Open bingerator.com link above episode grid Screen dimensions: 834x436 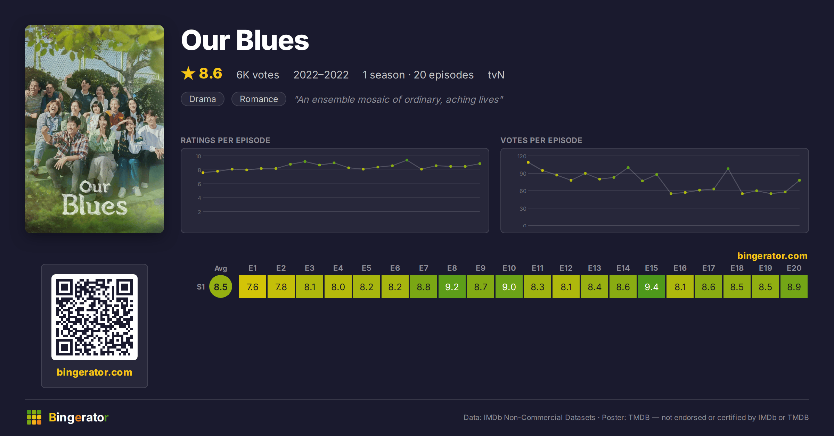click(772, 256)
